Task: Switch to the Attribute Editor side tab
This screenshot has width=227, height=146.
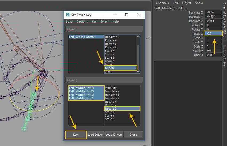Action: point(224,55)
